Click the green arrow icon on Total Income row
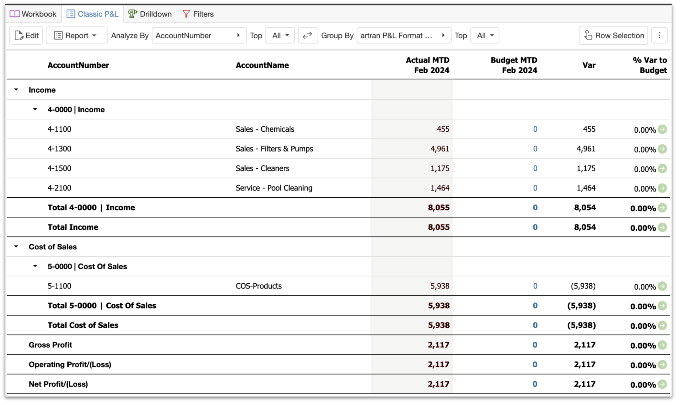 [662, 227]
